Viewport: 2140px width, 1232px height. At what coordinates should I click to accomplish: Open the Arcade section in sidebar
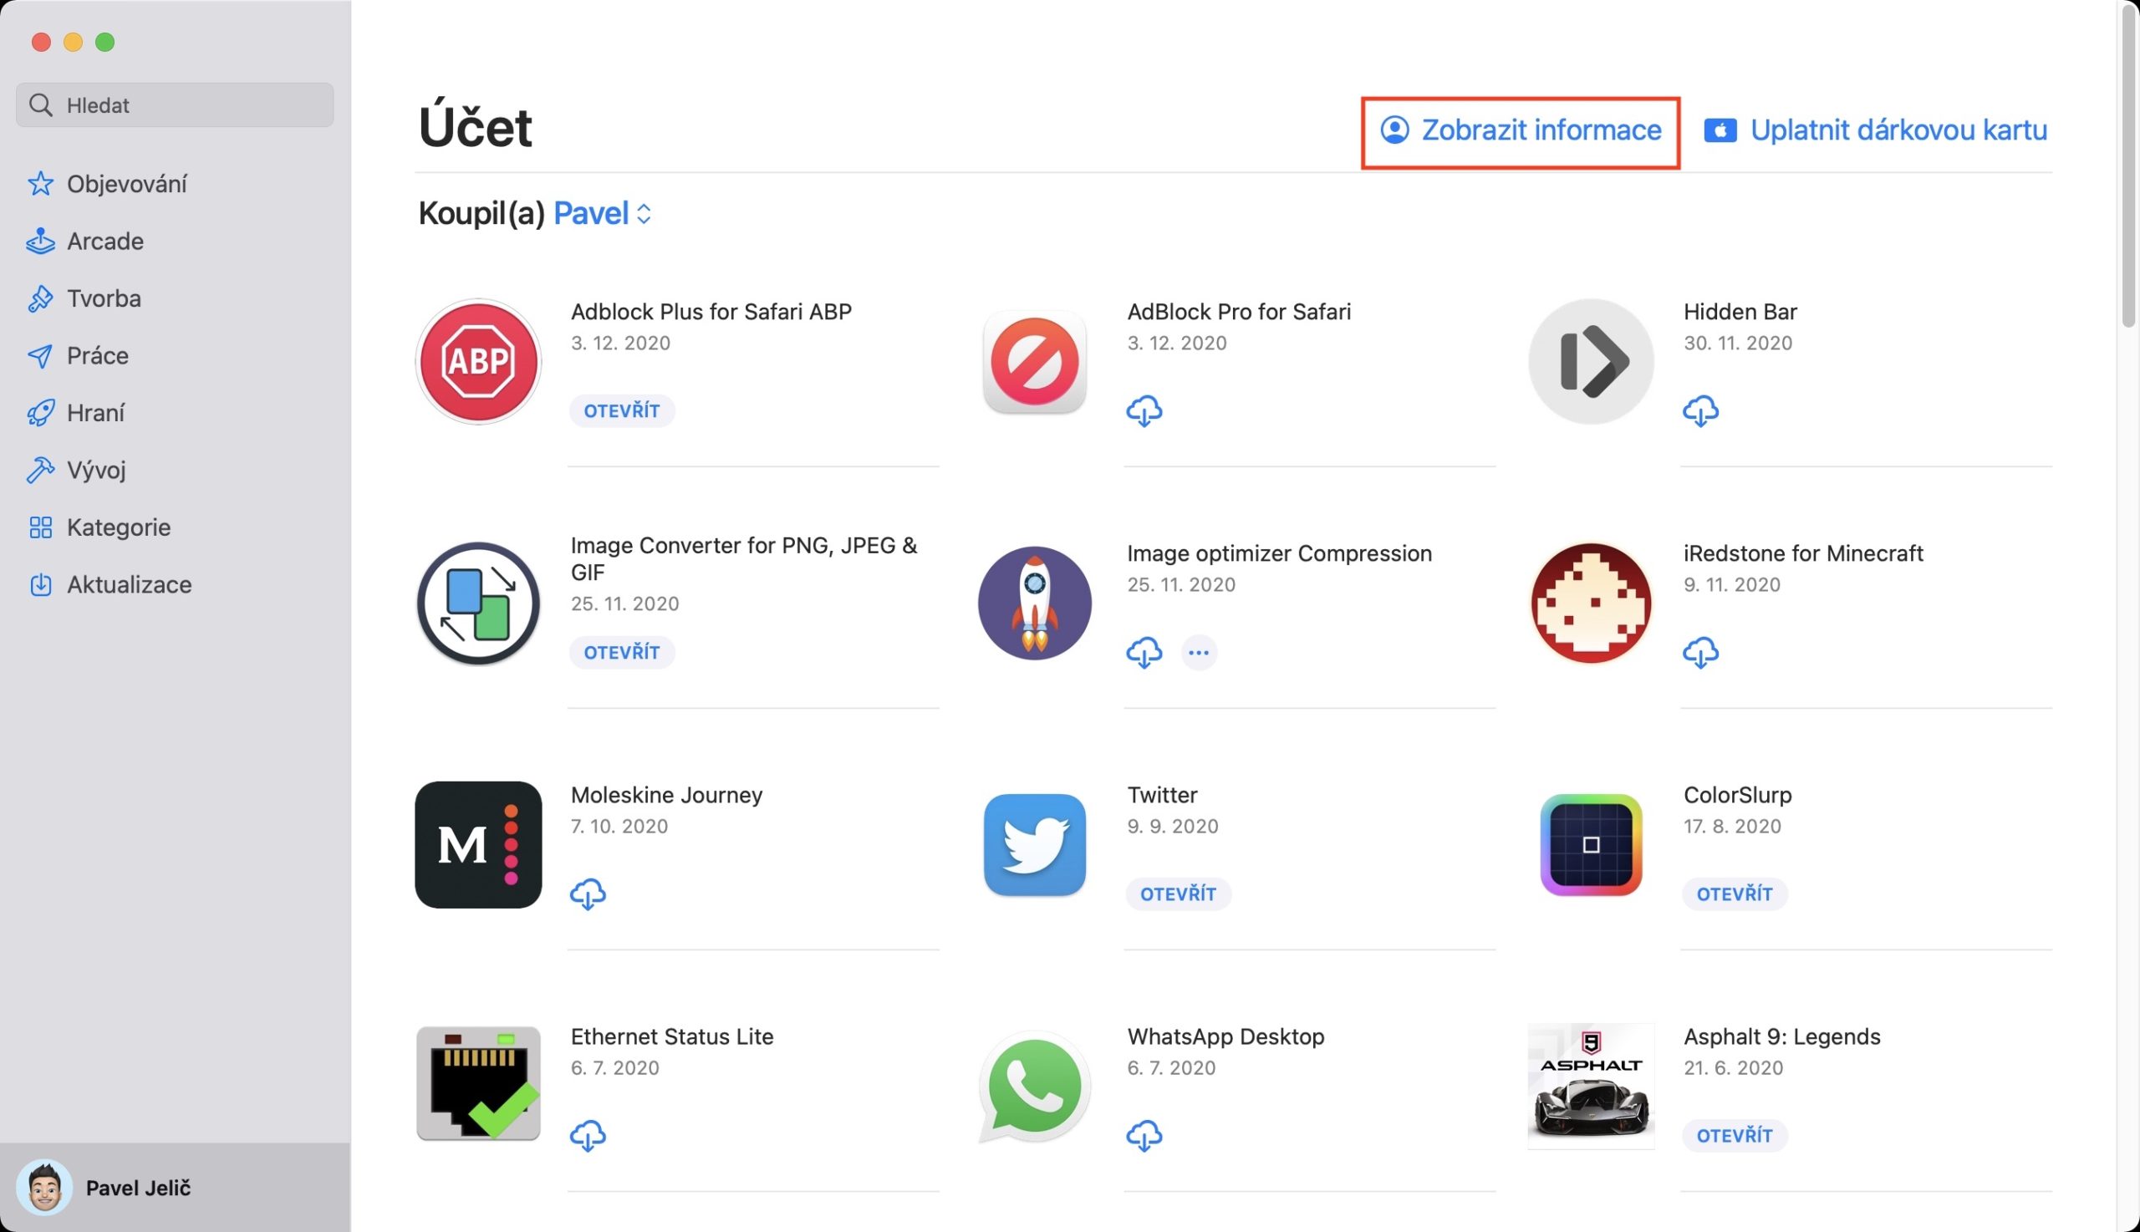pos(105,242)
